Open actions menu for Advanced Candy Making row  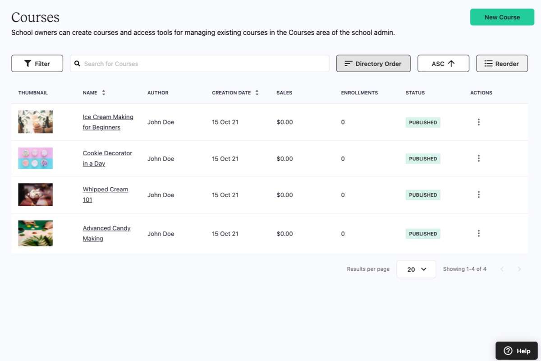(478, 233)
